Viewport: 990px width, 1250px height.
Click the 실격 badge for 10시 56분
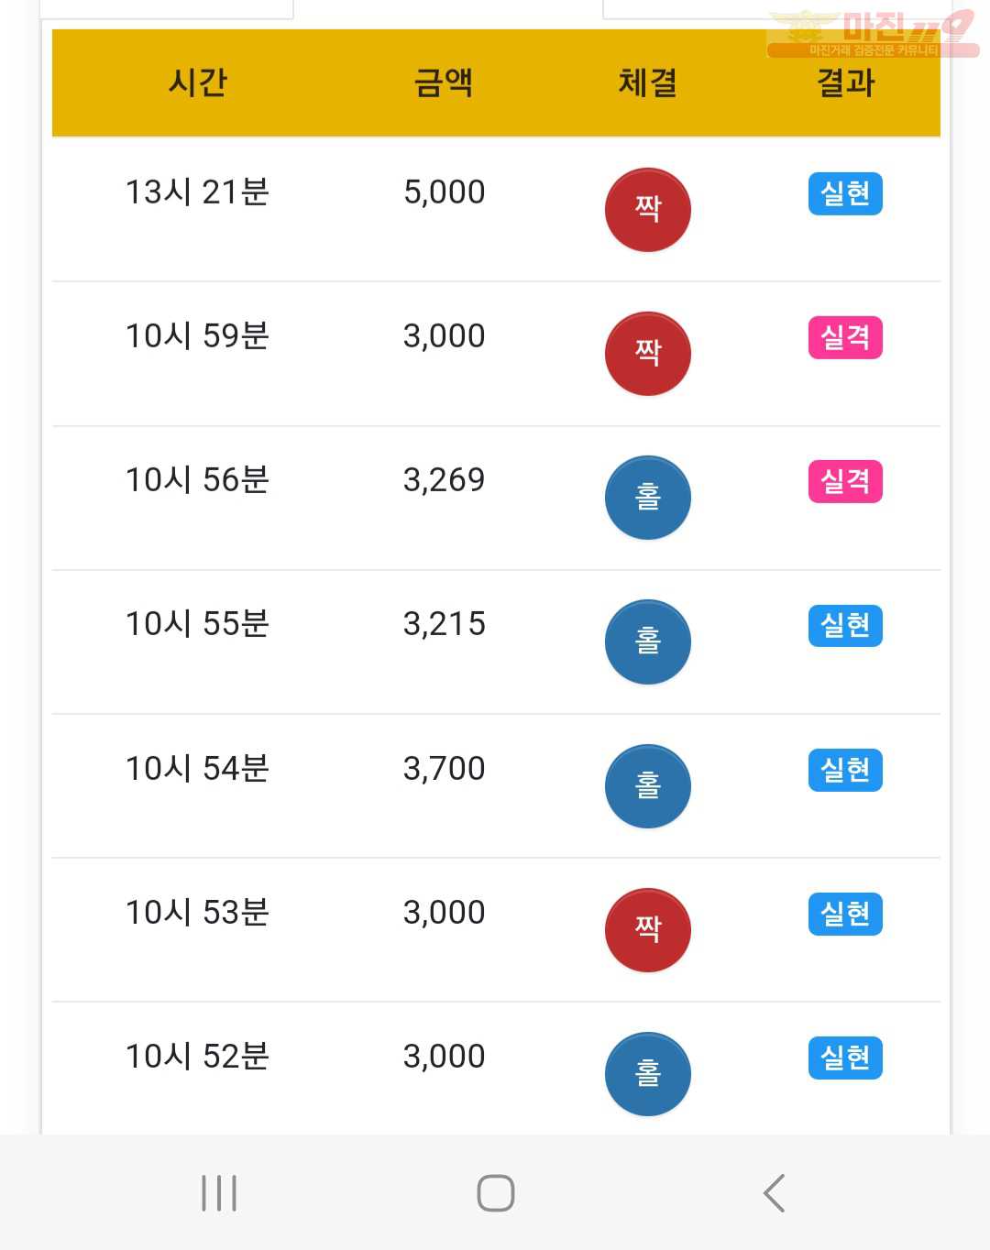click(x=845, y=481)
